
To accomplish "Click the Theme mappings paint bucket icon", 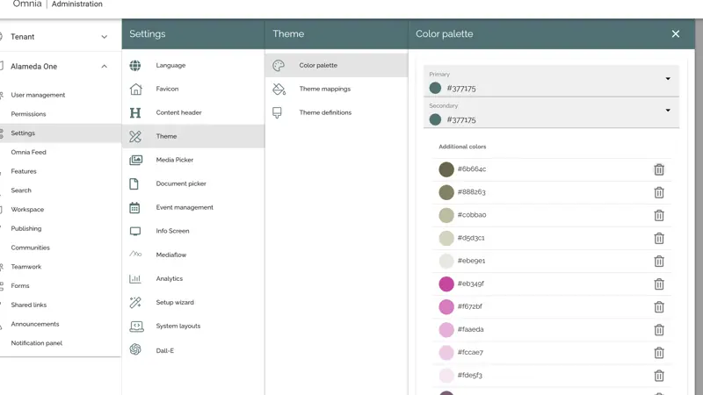I will (x=279, y=90).
